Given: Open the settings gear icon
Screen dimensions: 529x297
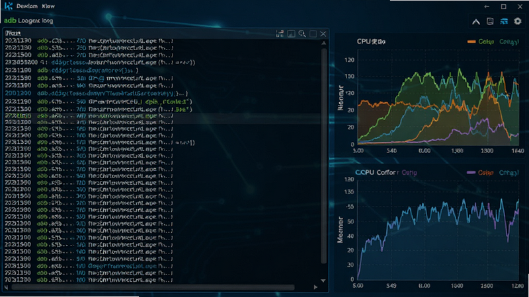Looking at the screenshot, I should 518,21.
